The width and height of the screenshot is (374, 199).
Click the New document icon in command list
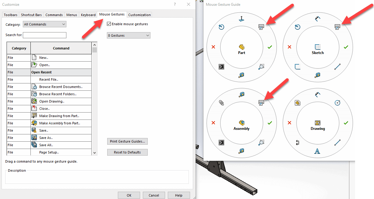(x=34, y=58)
